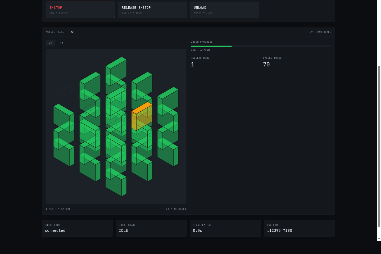Viewport: 381px width, 254px height.
Task: Click the ROBOT STATE 'IDLE' value
Action: click(x=123, y=230)
